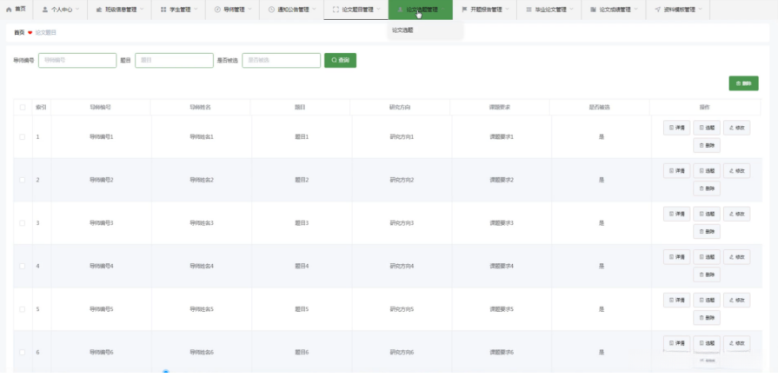
Task: Click the 研究方向4 cell
Action: (402, 266)
